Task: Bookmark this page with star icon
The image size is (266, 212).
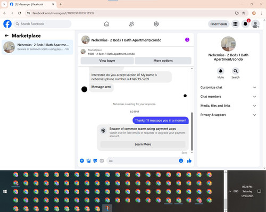Action: tap(244, 13)
